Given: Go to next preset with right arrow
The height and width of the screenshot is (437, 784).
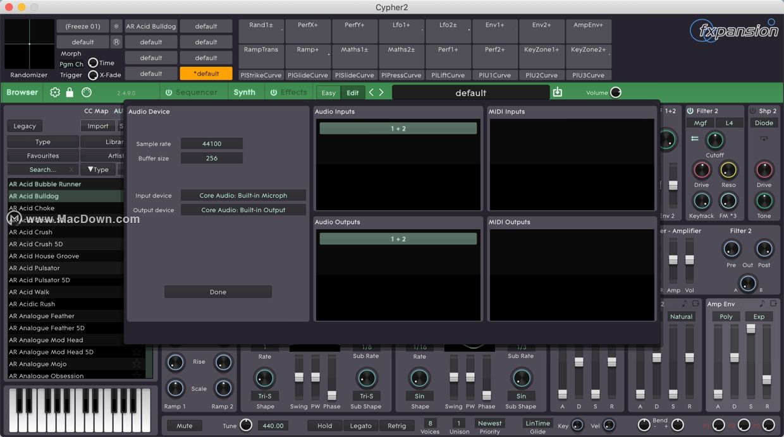Looking at the screenshot, I should click(x=381, y=92).
